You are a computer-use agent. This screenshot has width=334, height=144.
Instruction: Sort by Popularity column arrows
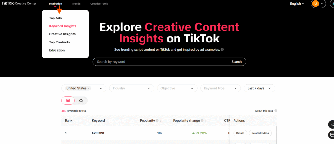coord(161,121)
